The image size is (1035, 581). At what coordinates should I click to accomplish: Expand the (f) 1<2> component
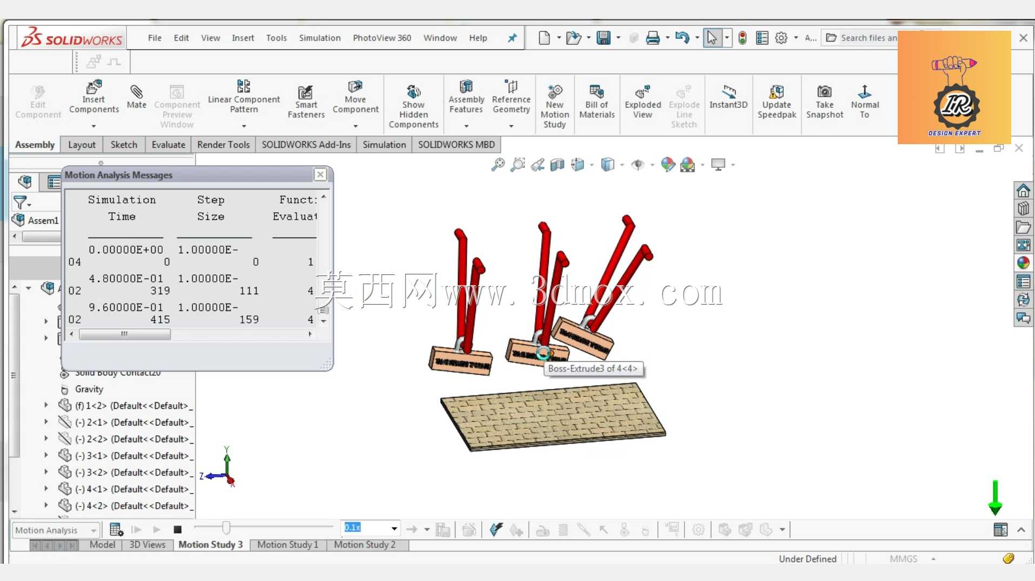[x=46, y=405]
